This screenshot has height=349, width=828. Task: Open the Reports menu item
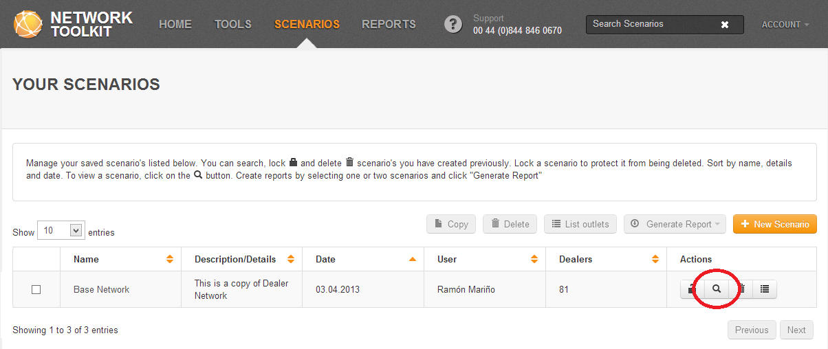(389, 25)
